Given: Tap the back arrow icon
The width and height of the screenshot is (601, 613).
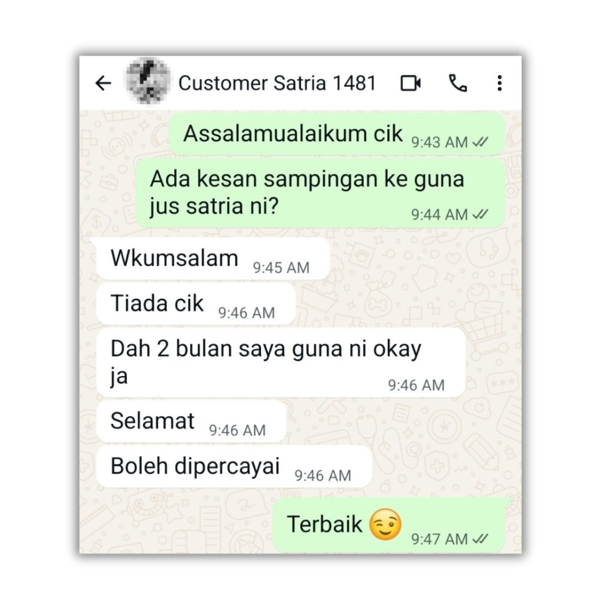Looking at the screenshot, I should point(103,83).
